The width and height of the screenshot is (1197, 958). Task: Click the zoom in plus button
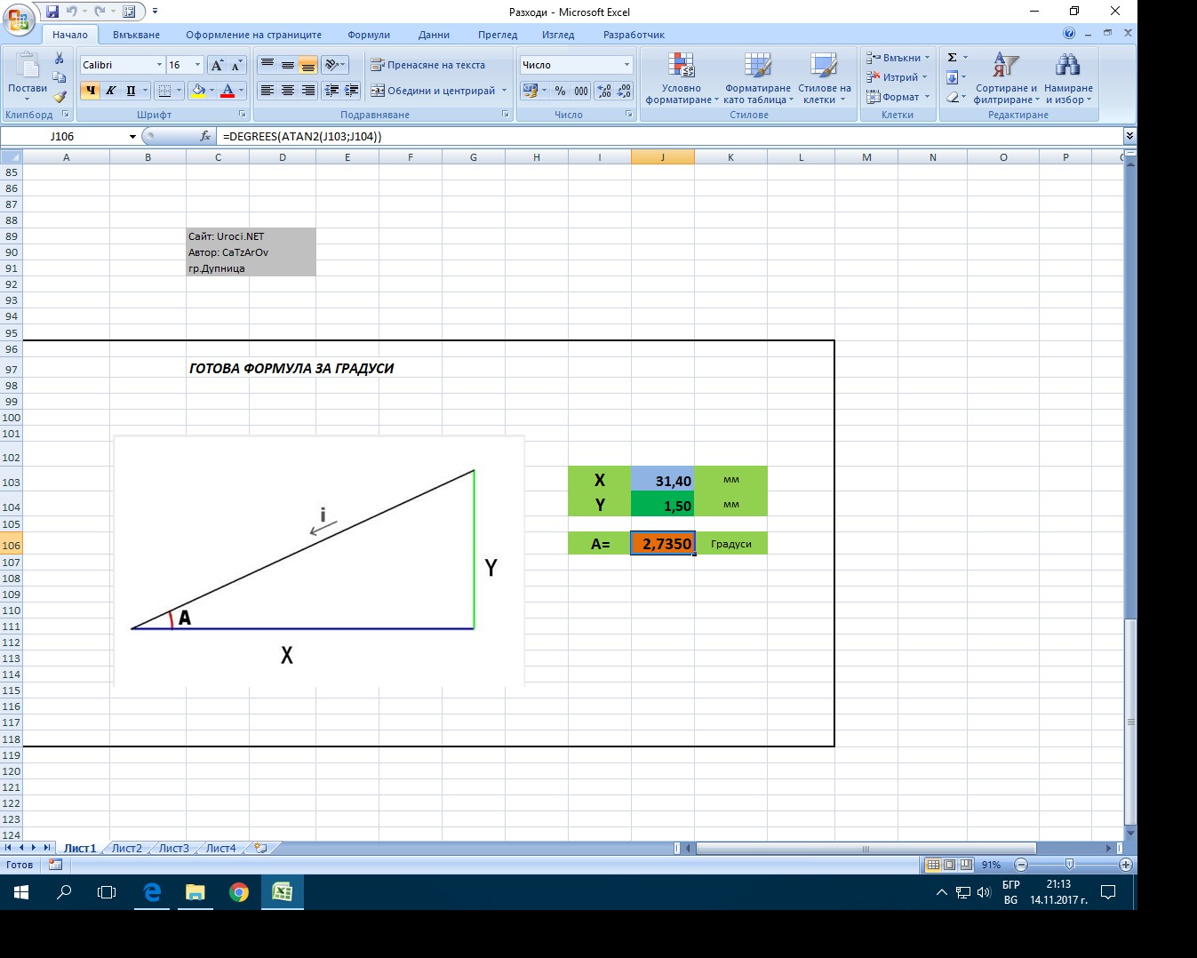click(x=1126, y=865)
